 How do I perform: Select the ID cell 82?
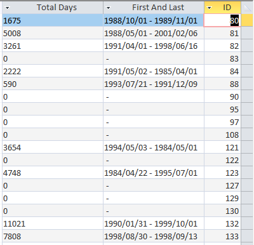[222, 46]
